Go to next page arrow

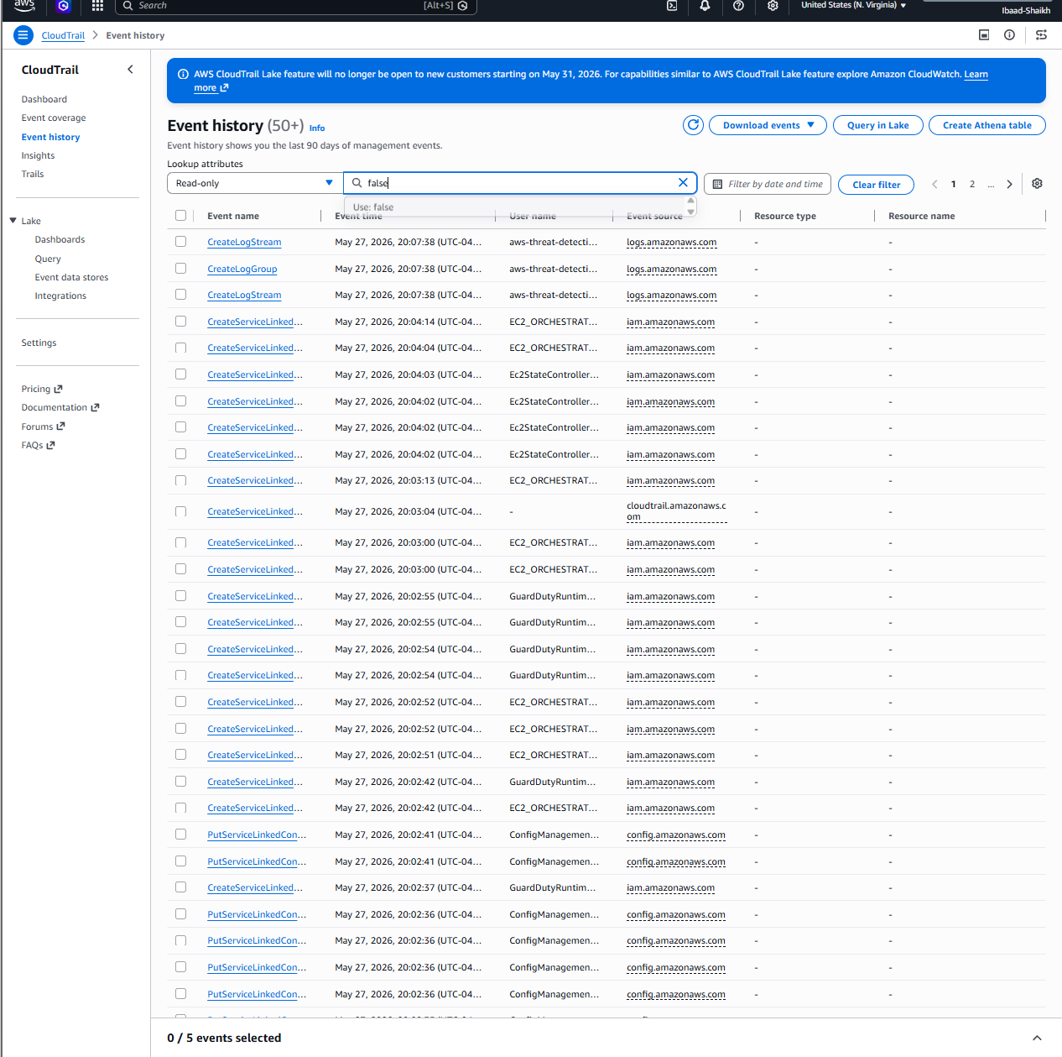[1009, 184]
